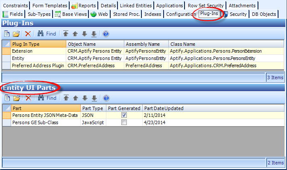This screenshot has height=170, width=287.
Task: Click Move to top arrow in Entity UI Parts toolbar
Action: [66, 98]
